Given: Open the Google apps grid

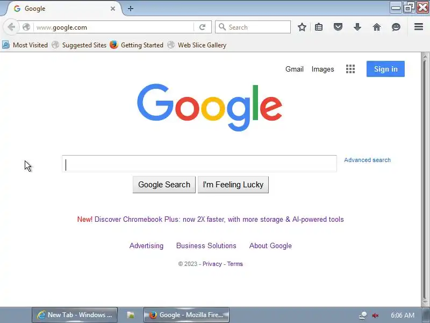Looking at the screenshot, I should 350,69.
